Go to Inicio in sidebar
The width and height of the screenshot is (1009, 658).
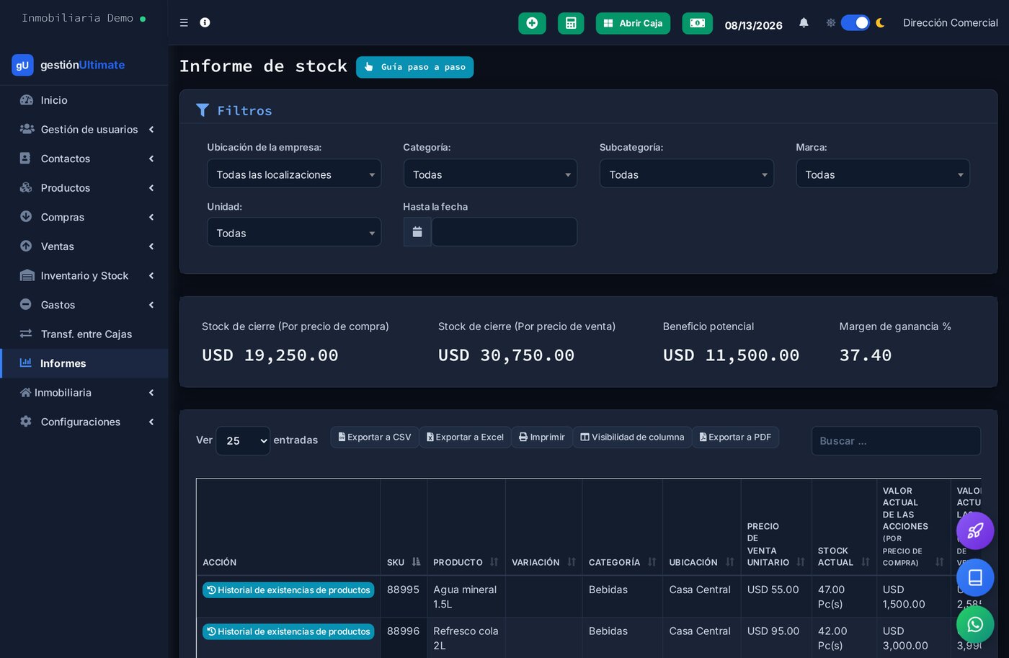(84, 100)
